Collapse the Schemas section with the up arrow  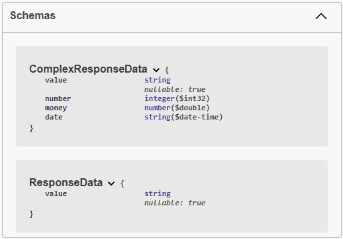point(321,16)
